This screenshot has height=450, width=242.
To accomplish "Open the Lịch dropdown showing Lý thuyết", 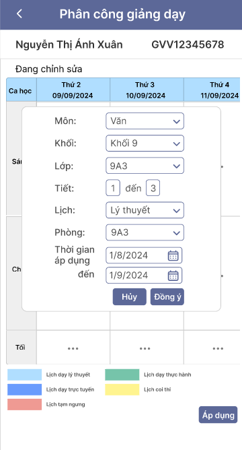I will 145,210.
